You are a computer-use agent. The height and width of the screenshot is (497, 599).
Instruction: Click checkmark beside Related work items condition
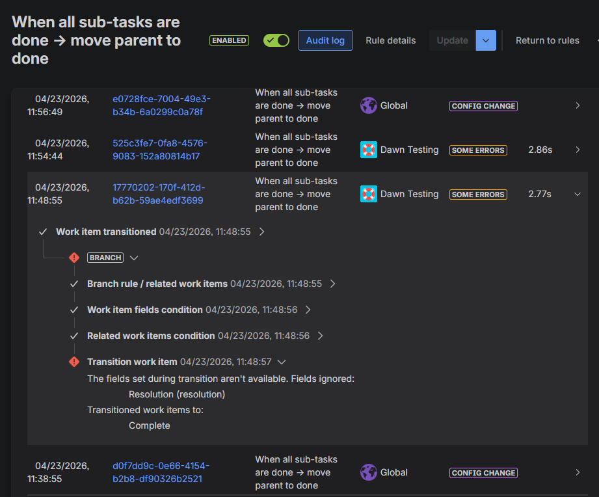(74, 336)
